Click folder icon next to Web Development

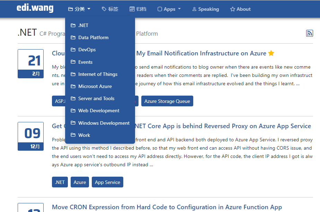click(x=73, y=111)
